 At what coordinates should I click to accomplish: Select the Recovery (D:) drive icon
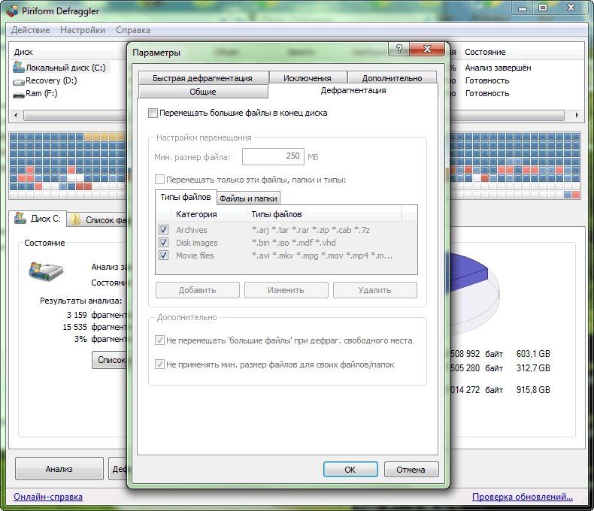click(x=19, y=81)
